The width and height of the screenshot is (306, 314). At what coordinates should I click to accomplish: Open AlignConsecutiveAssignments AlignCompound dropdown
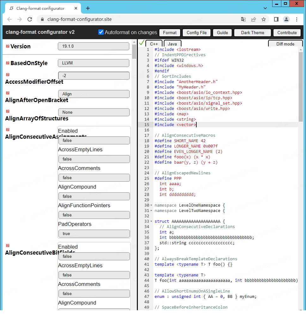[x=94, y=196]
